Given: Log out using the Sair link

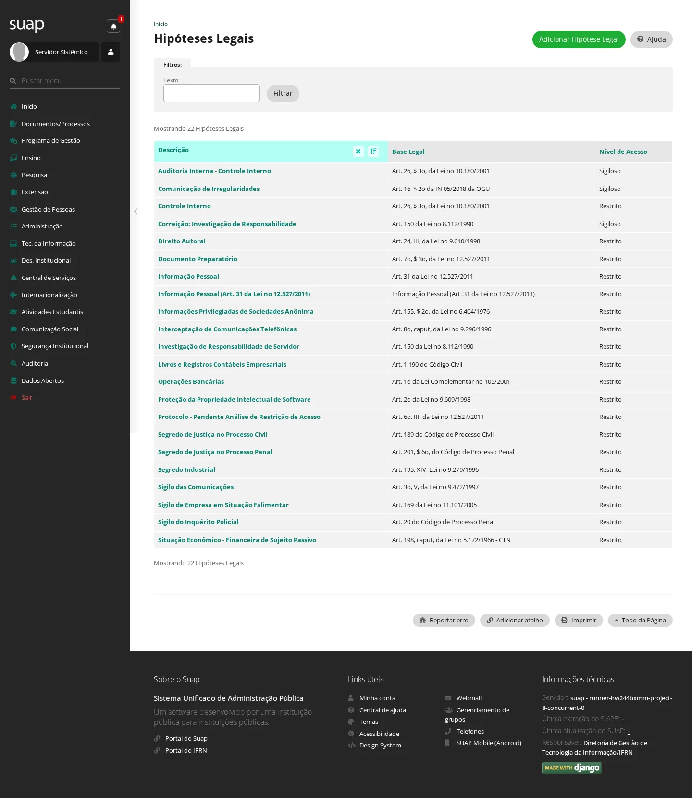Looking at the screenshot, I should [x=26, y=398].
